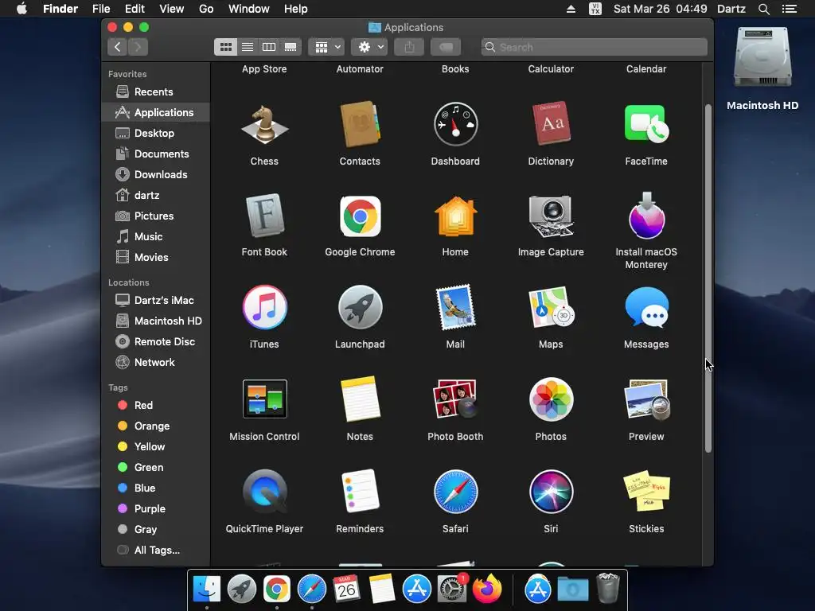This screenshot has height=611, width=815.
Task: Open the Window menu
Action: [x=249, y=9]
